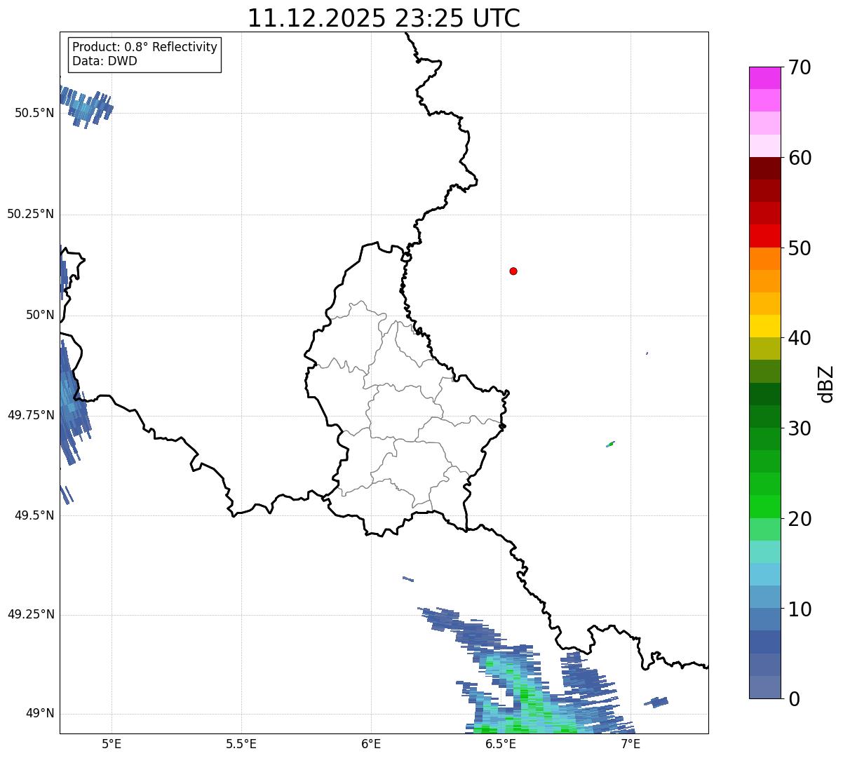This screenshot has width=843, height=758.
Task: Click the 49.5°N latitude tick label
Action: pyautogui.click(x=34, y=515)
